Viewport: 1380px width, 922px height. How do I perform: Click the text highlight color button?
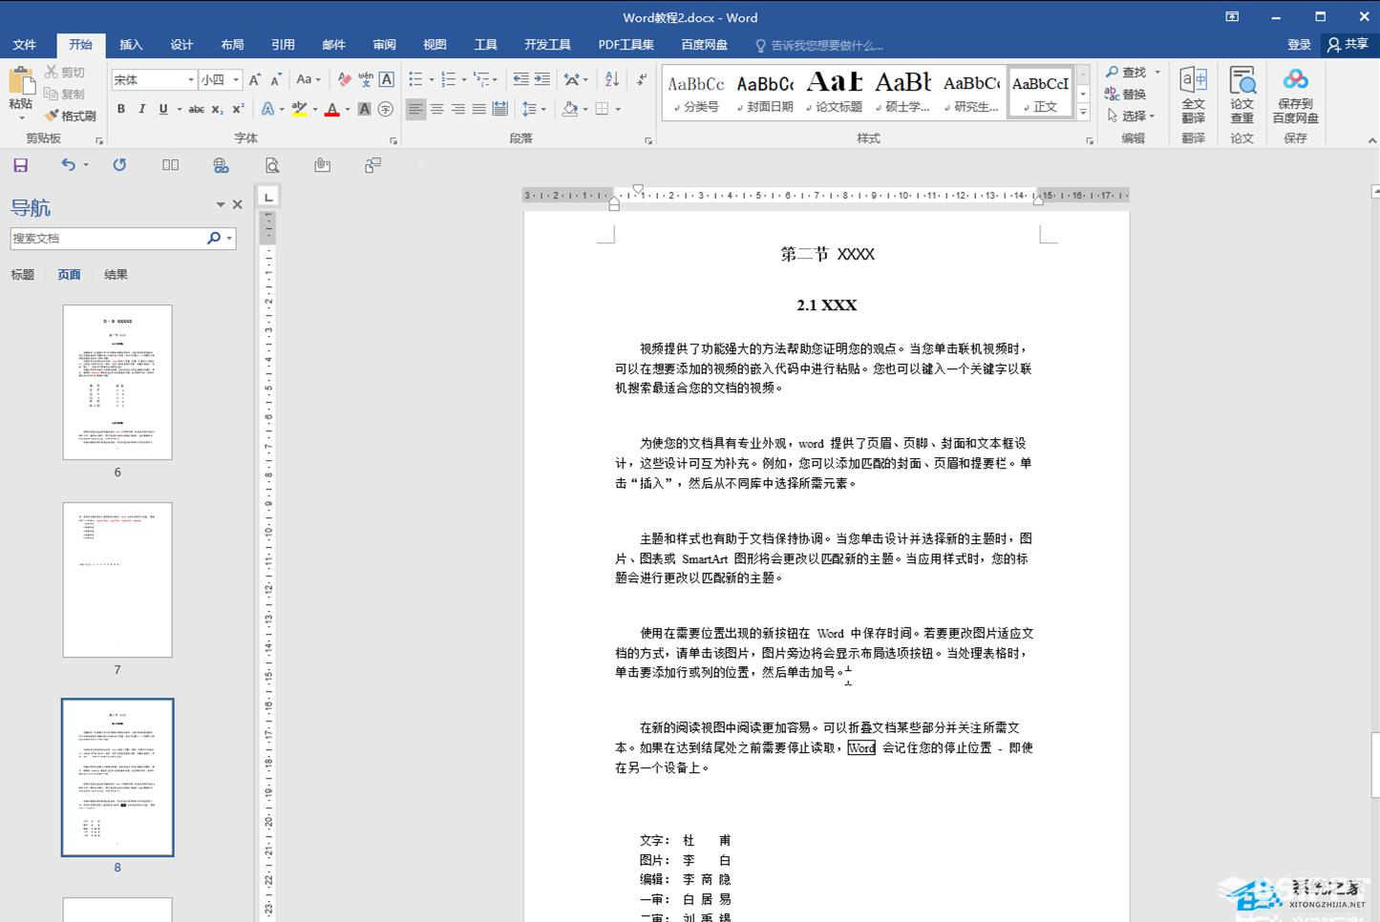(300, 110)
